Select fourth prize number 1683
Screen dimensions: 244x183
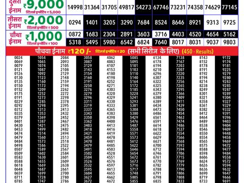pos(92,34)
